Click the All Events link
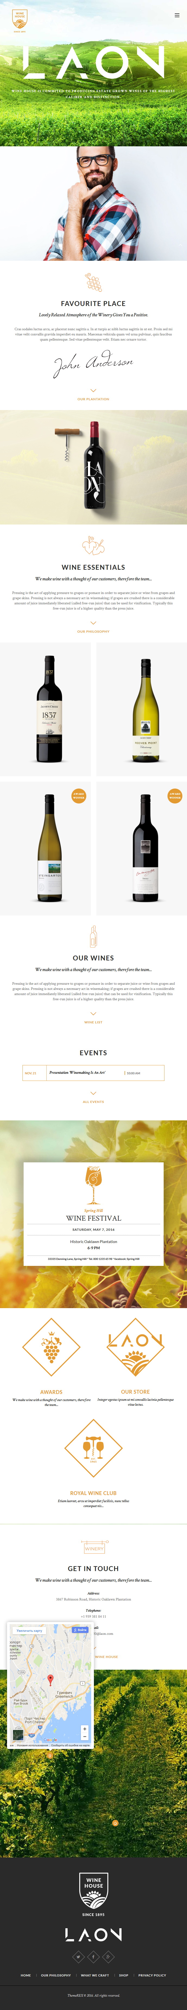The image size is (187, 2010). coord(93,1102)
